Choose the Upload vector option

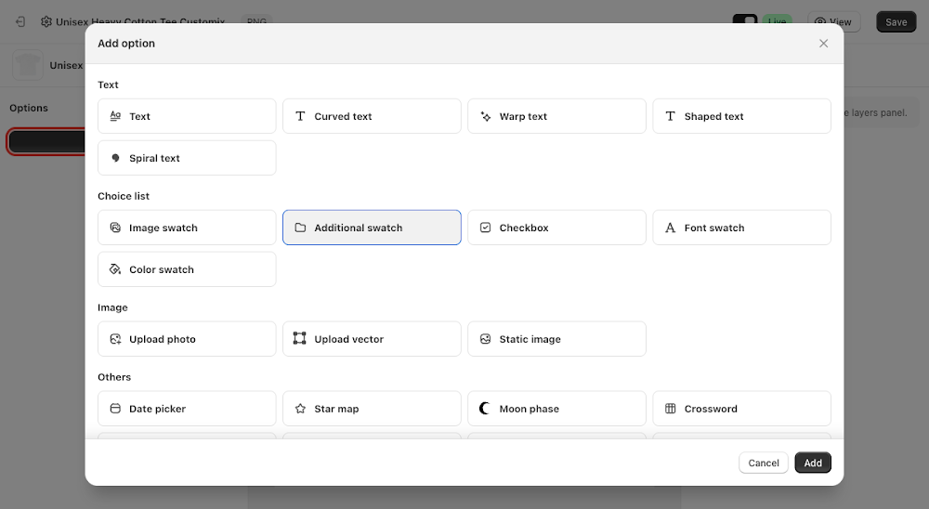click(x=372, y=339)
